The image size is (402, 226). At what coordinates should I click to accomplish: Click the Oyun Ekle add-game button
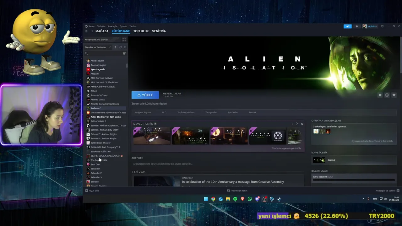point(92,191)
